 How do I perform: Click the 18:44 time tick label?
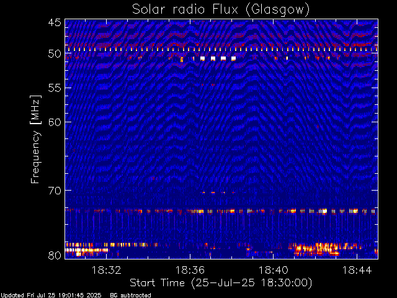[357, 270]
